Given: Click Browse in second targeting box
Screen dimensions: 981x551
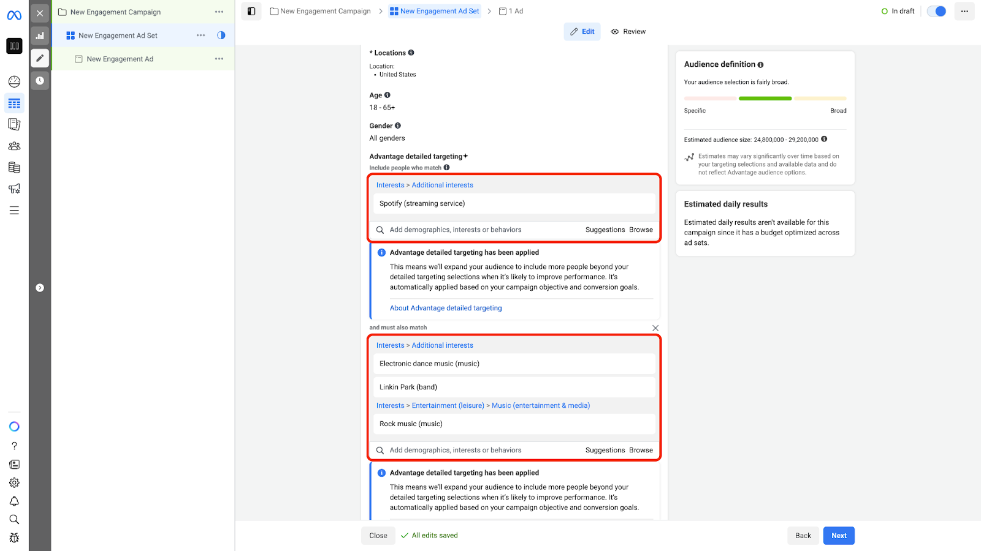Looking at the screenshot, I should (641, 451).
